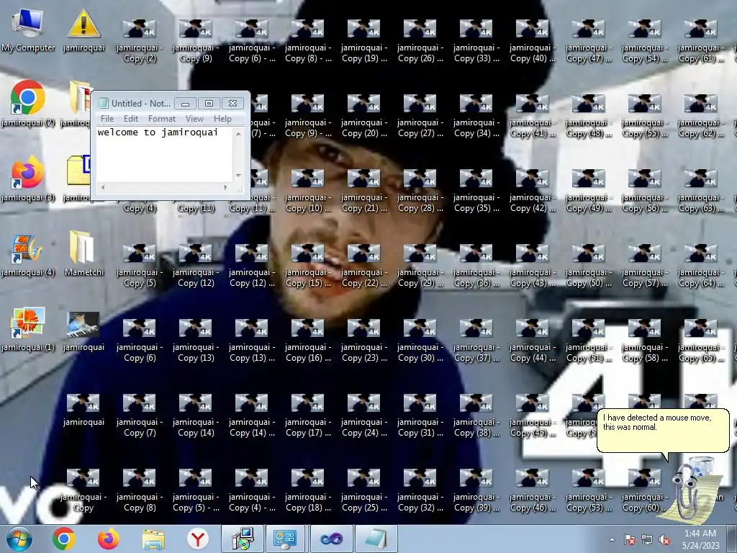737x553 pixels.
Task: Open Notepad's File menu
Action: (x=107, y=119)
